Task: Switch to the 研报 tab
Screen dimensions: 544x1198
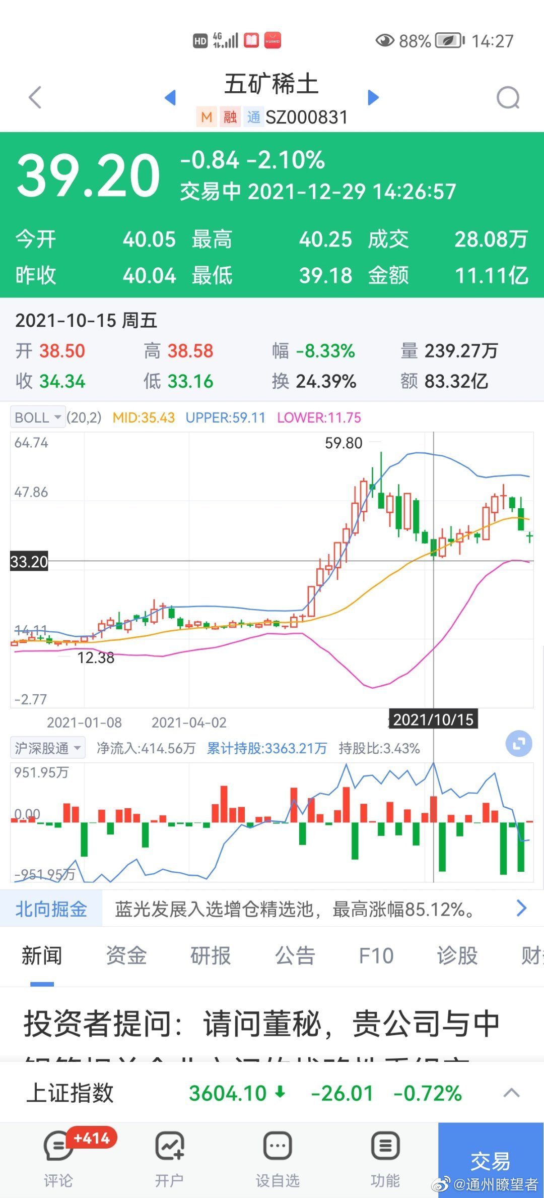Action: pyautogui.click(x=211, y=955)
